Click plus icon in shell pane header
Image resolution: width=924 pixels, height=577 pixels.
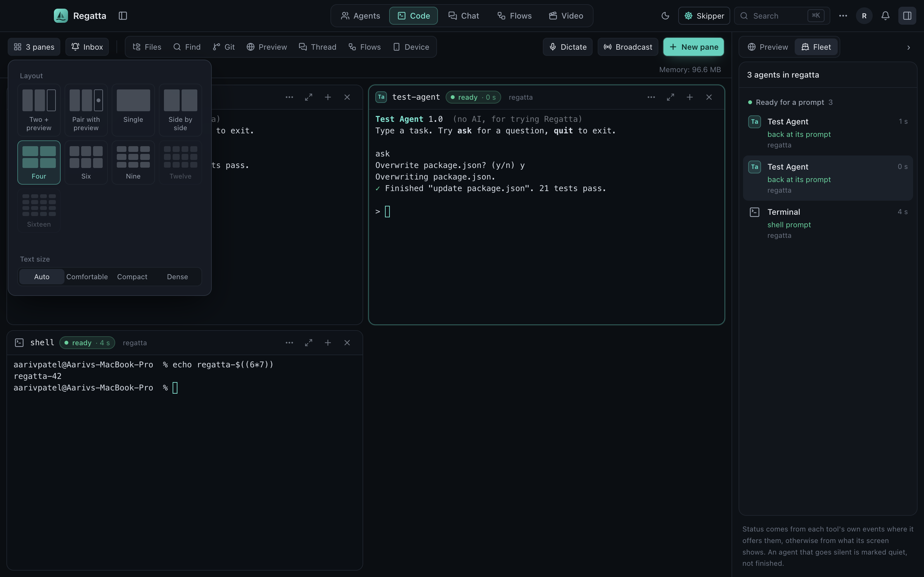[x=328, y=343]
